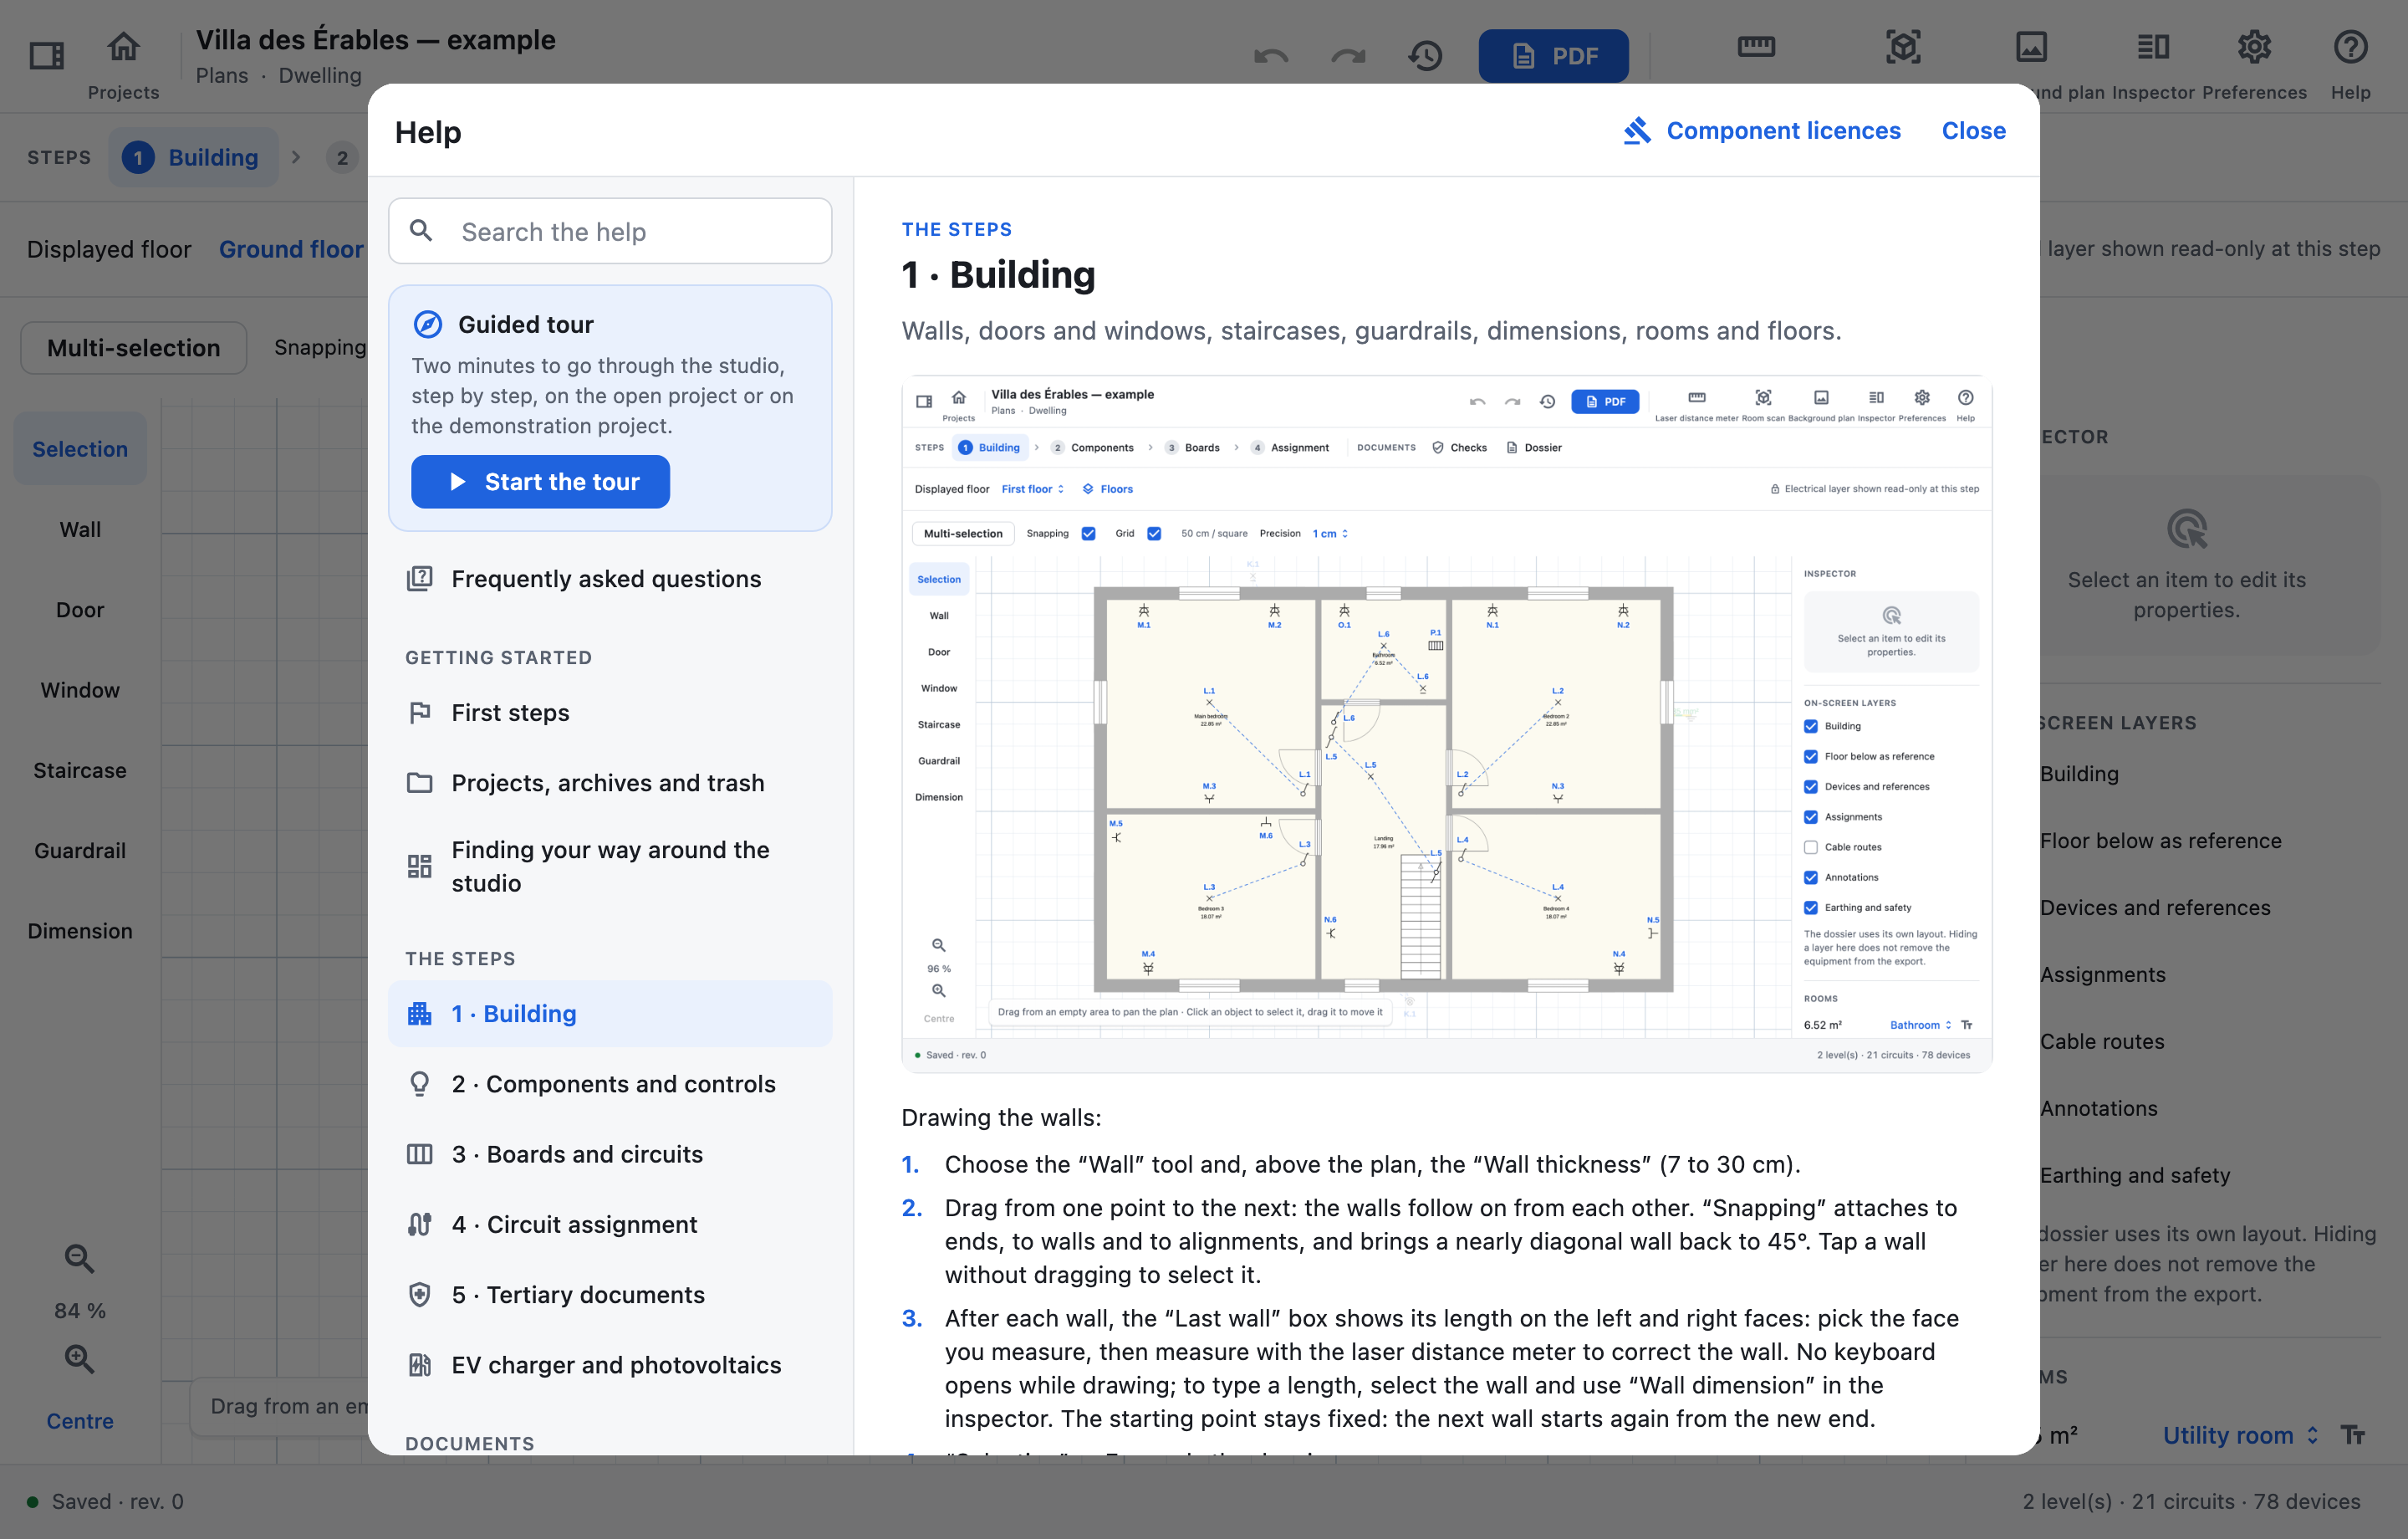The width and height of the screenshot is (2408, 1539).
Task: Click the Component licences gavel icon
Action: (x=1637, y=131)
